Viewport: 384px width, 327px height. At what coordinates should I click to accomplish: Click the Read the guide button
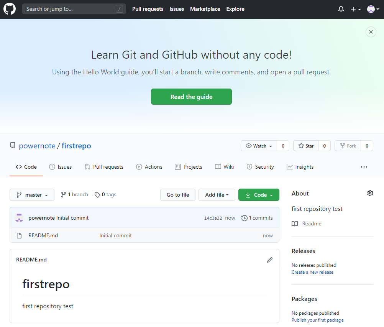[x=191, y=97]
